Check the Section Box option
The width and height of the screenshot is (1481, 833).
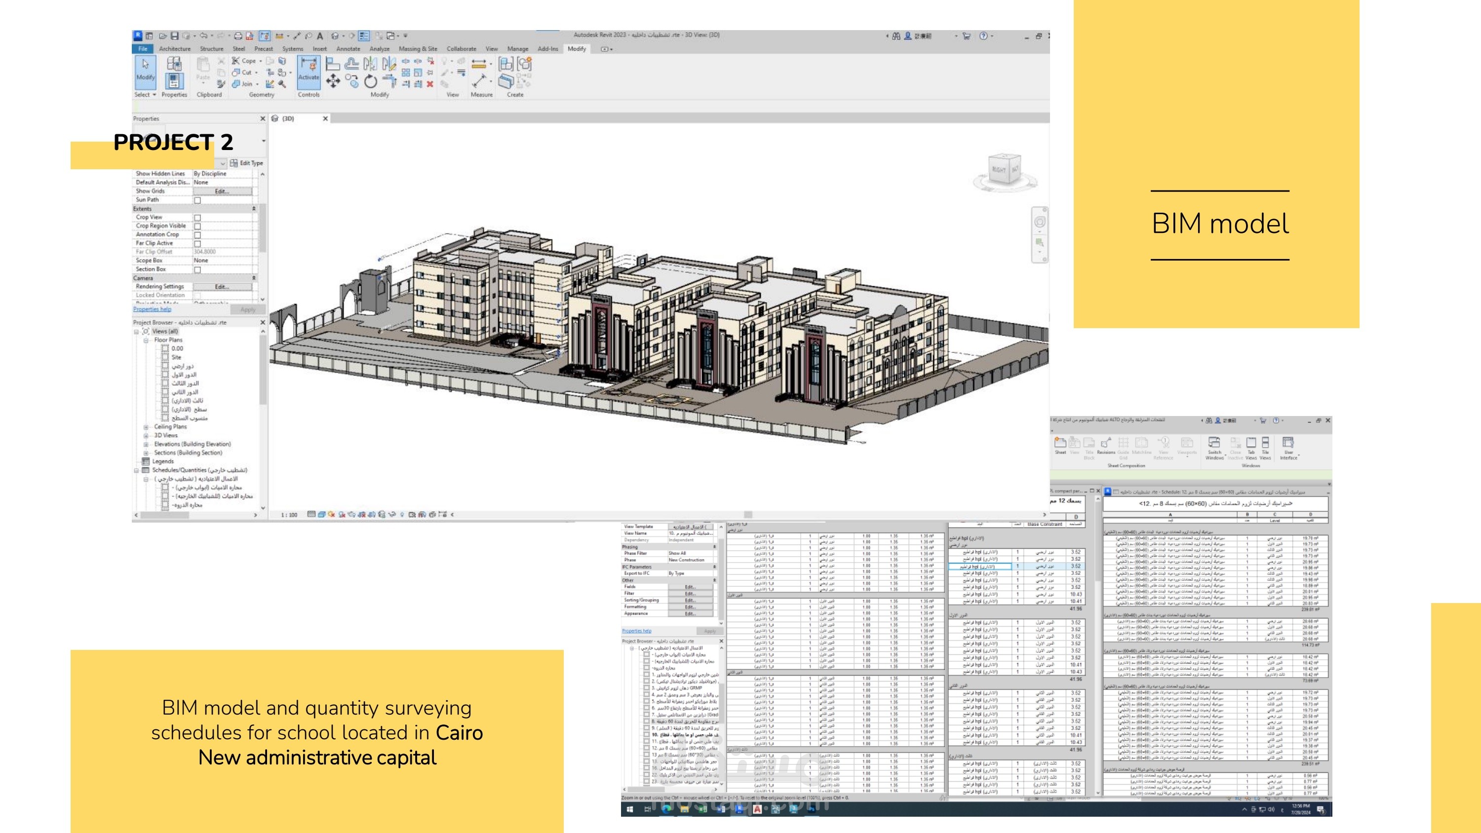point(197,269)
